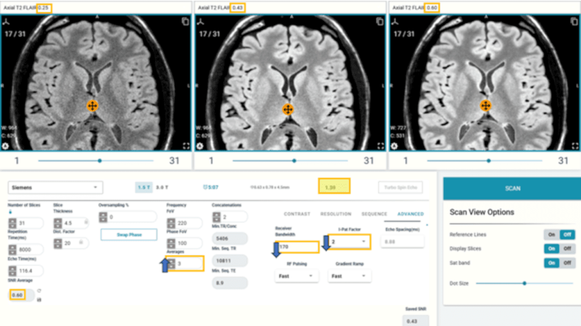Viewport: 581px width, 326px height.
Task: Click the orange crosshair marker on the third scan
Action: [486, 106]
